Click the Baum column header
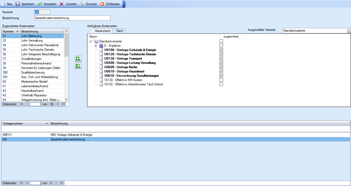 (x=154, y=37)
